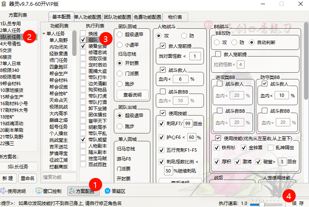Uncheck the 装备坐骑 checkbox
Screen dimensions: 309x207
click(83, 46)
